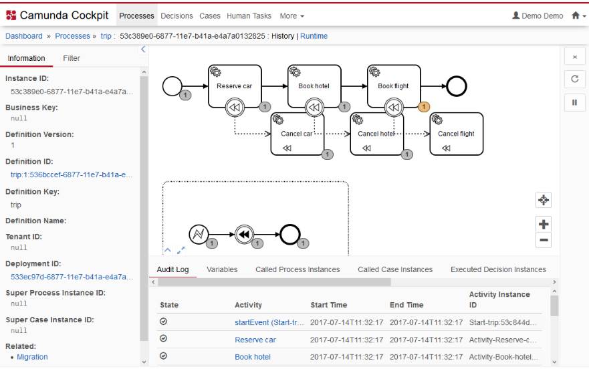Collapse the bottom tabs panel chevron
The image size is (589, 369).
[168, 250]
